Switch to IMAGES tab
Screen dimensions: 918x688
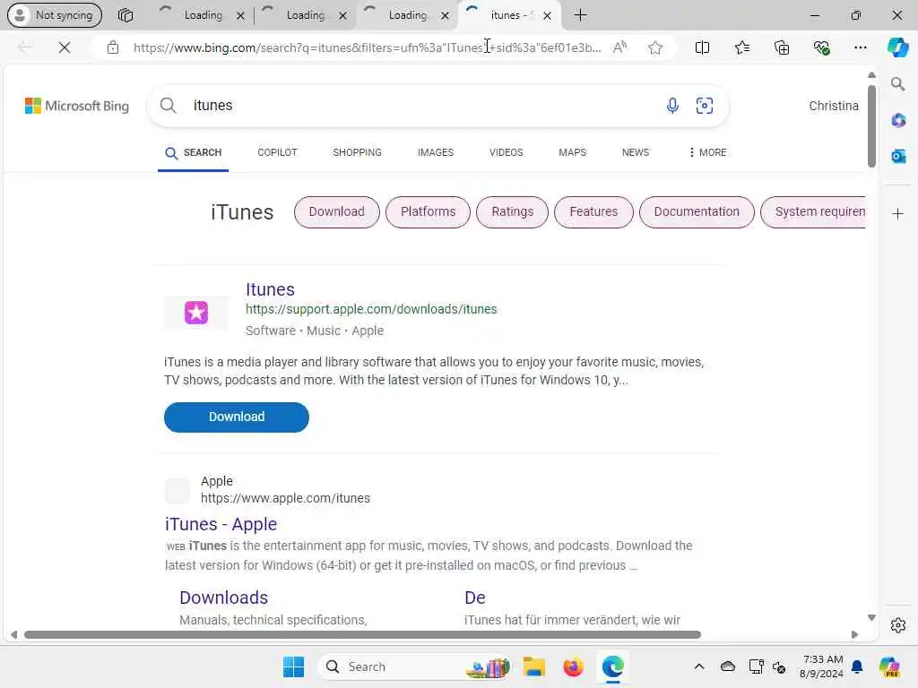(436, 152)
